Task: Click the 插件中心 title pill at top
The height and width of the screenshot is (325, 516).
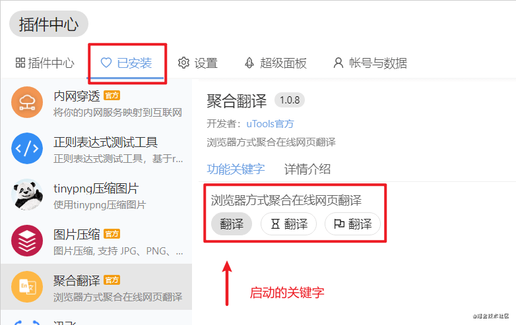Action: click(x=49, y=24)
